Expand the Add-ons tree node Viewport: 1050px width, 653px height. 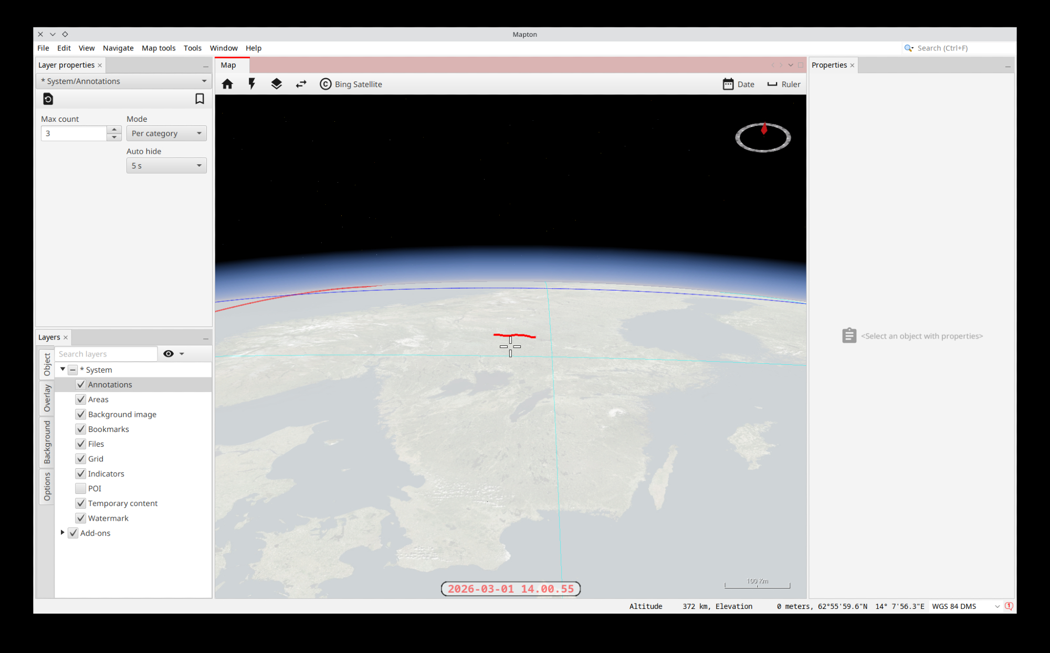pos(62,533)
